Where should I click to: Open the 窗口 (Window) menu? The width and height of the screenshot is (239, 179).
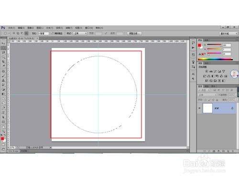point(89,28)
